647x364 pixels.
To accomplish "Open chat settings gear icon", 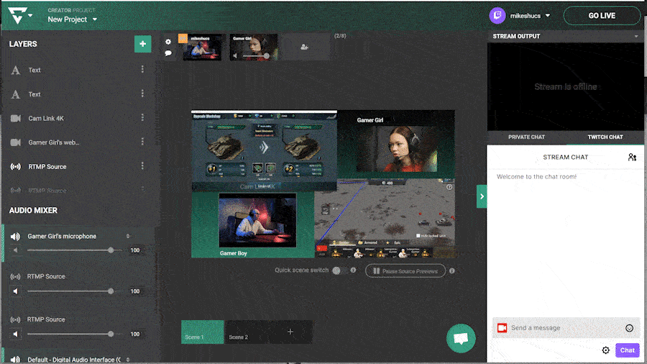I will tap(606, 350).
